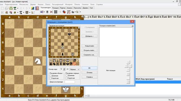This screenshot has width=181, height=101.
Task: Toggle white short castling checkbox 'Короткая'
Action: coord(50,78)
